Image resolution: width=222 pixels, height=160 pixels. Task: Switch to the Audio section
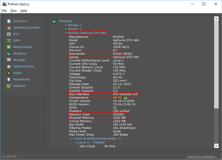(x=17, y=73)
